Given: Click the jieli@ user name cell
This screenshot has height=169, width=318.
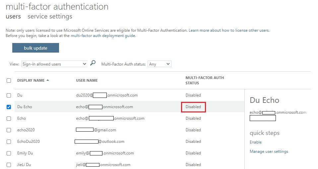Looking at the screenshot, I should [x=103, y=165].
